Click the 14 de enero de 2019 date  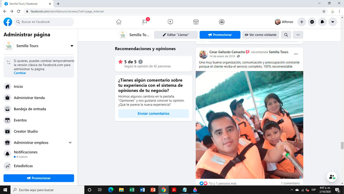point(222,56)
